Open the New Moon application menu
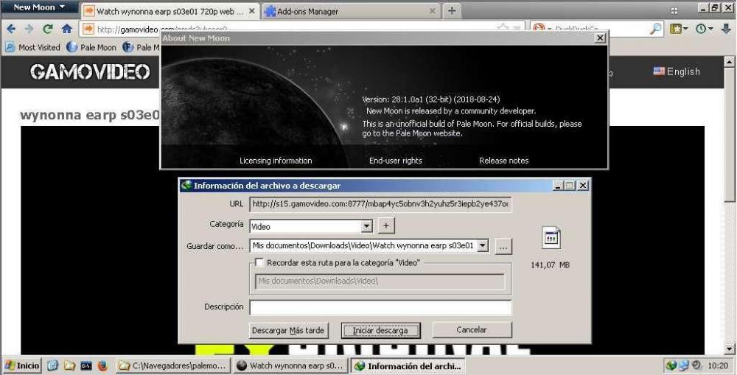Viewport: 737px width, 375px height. 39,7
